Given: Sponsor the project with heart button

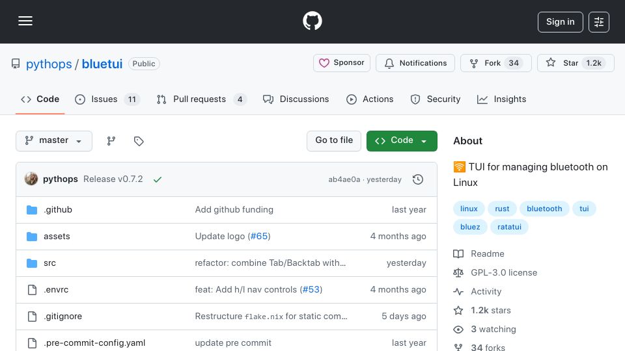Looking at the screenshot, I should coord(342,63).
